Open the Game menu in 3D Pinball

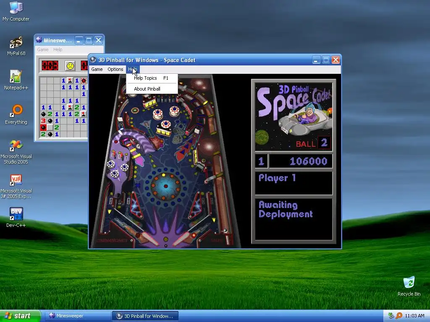coord(97,69)
